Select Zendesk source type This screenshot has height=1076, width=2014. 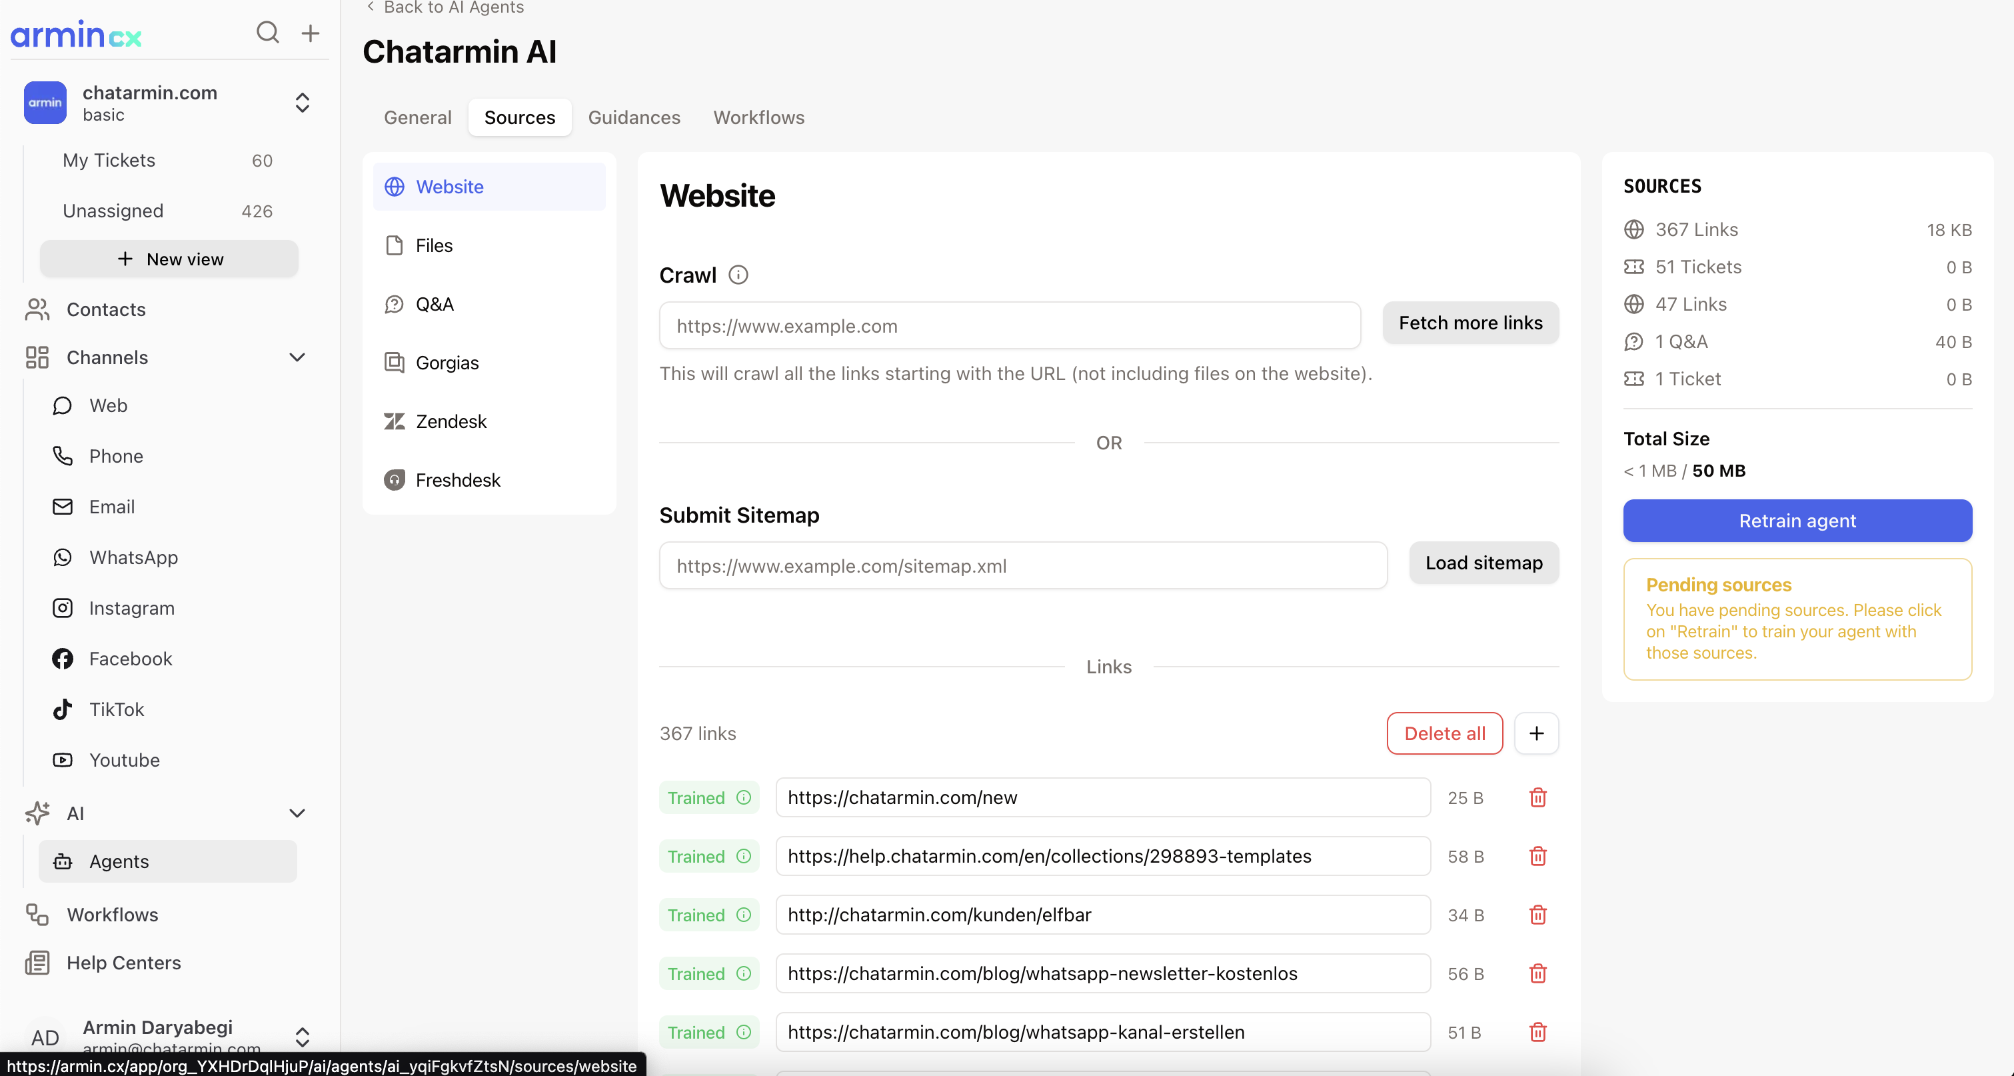tap(451, 421)
